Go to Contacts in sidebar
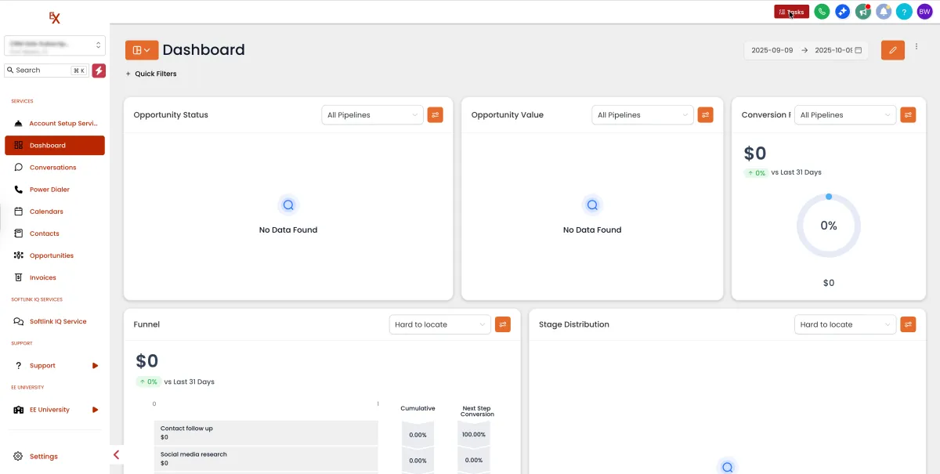Viewport: 940px width, 474px height. point(55,233)
